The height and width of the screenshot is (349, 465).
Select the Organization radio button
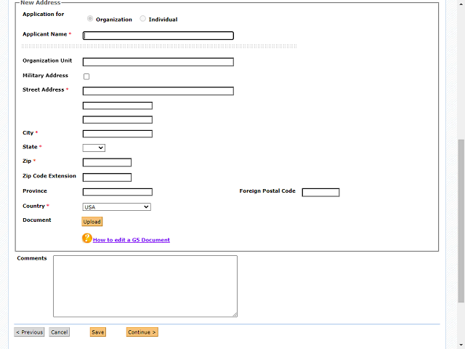(90, 19)
